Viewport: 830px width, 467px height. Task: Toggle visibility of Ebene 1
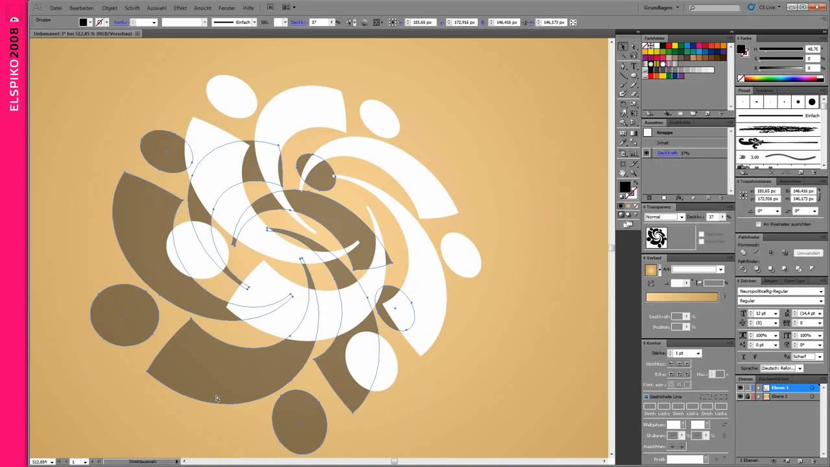[740, 388]
